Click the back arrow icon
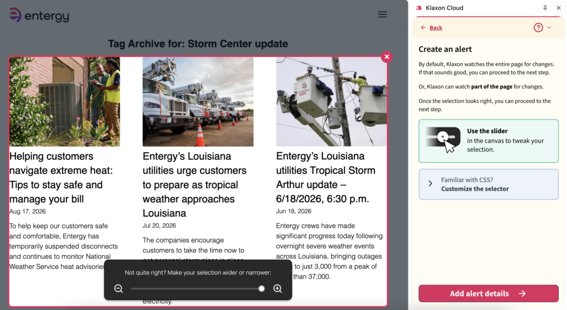Image resolution: width=567 pixels, height=310 pixels. click(x=423, y=28)
